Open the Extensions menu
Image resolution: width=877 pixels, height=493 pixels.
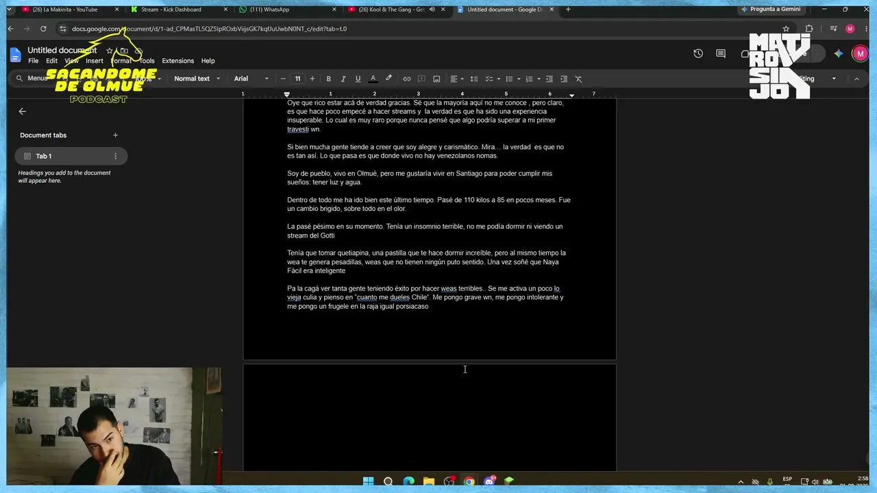coord(177,61)
